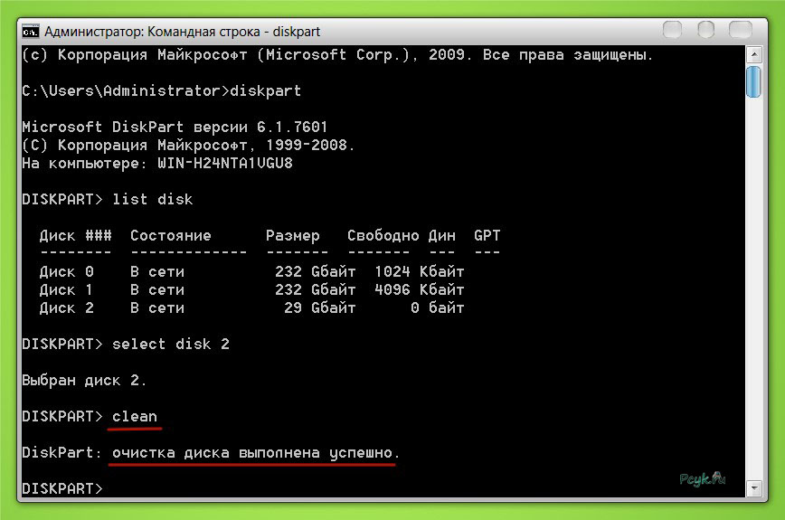Viewport: 785px width, 520px height.
Task: Click the '29 Gбайт' size value
Action: [x=320, y=307]
